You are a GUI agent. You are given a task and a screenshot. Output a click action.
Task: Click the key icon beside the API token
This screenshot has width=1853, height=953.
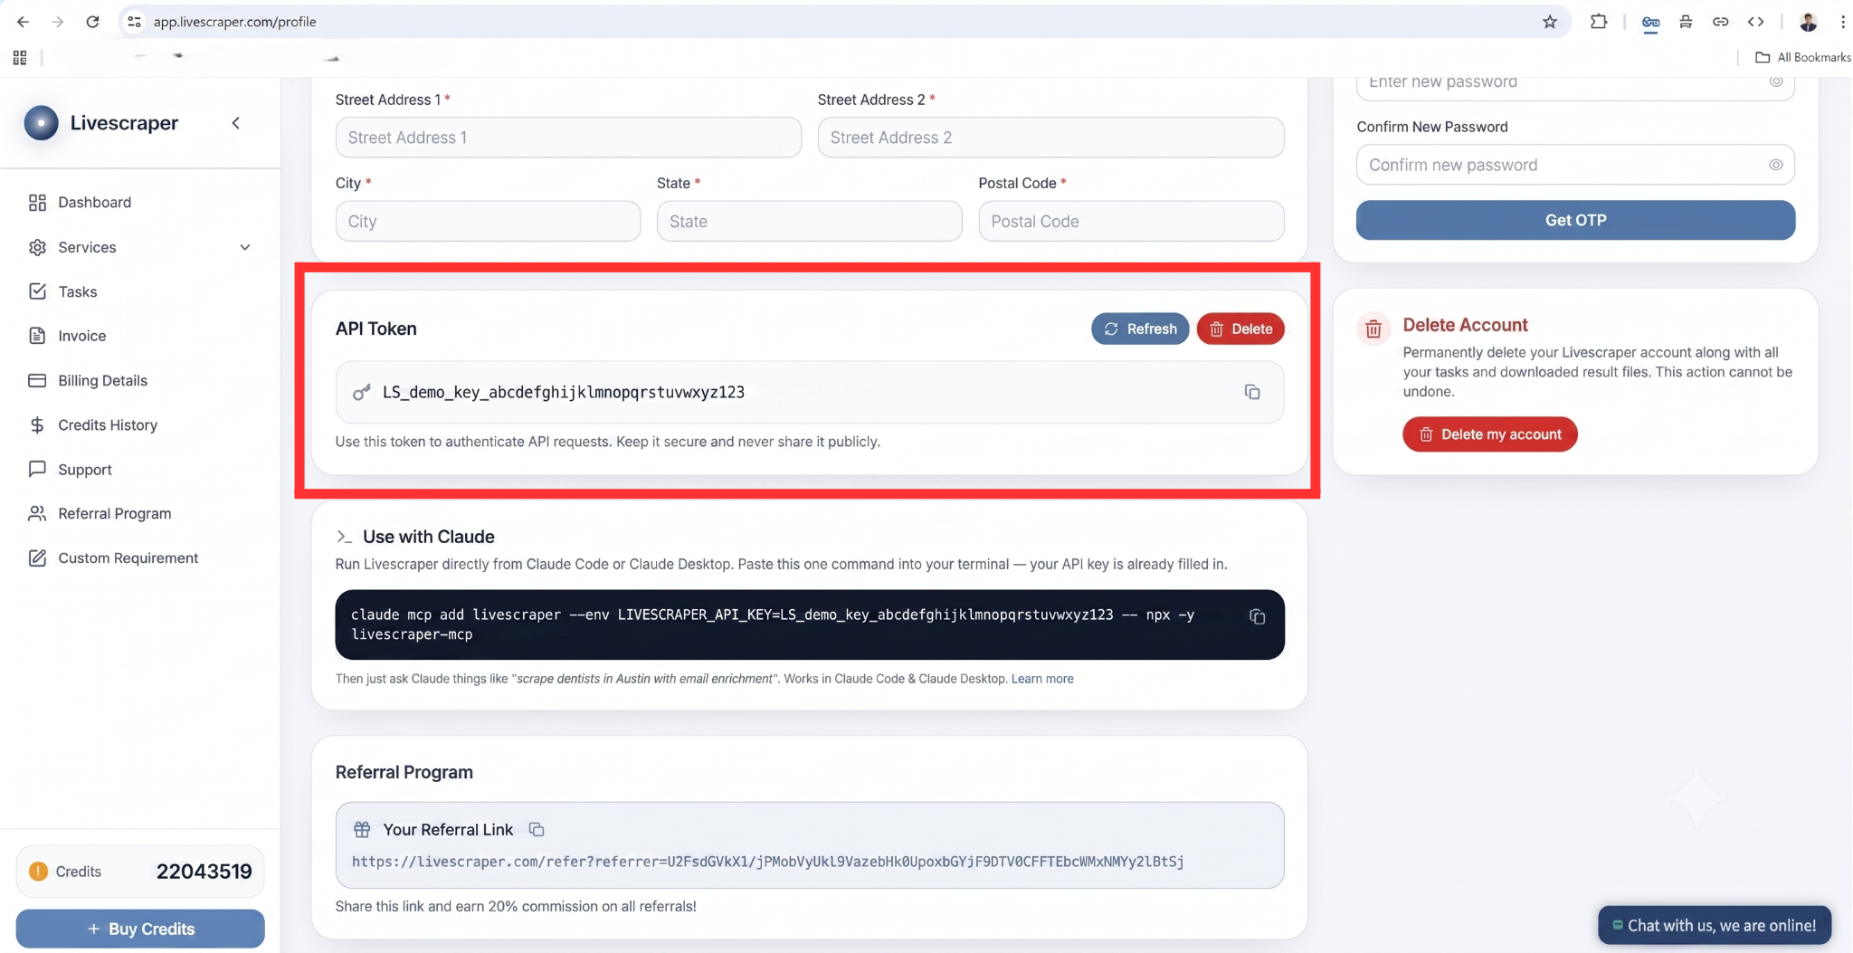pos(362,392)
